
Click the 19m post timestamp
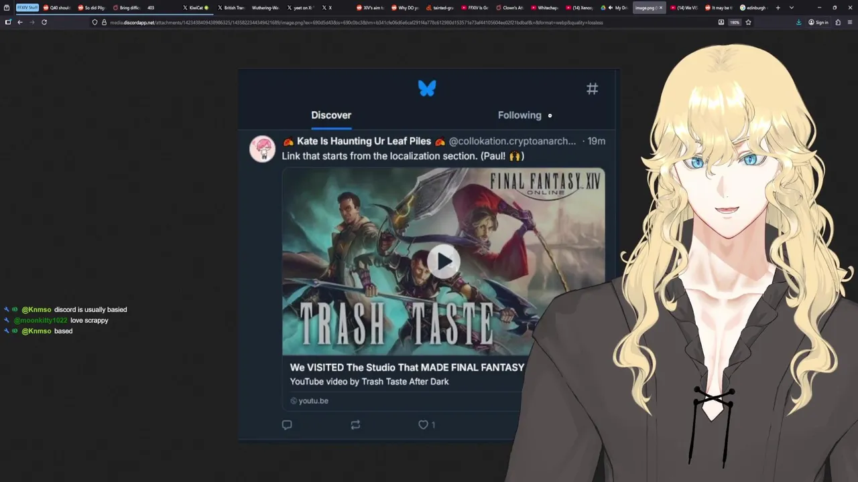click(597, 141)
